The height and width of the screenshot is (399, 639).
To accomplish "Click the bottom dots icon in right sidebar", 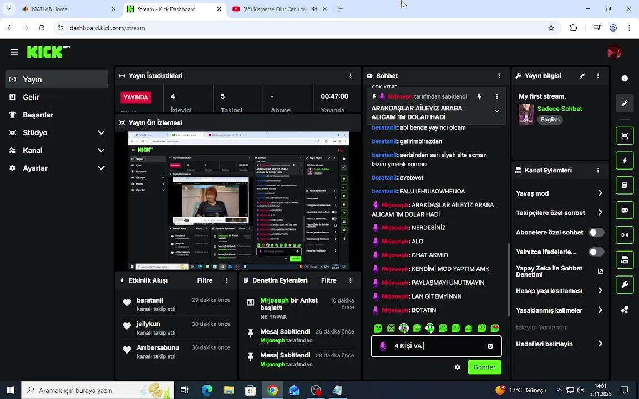I will pos(625,310).
